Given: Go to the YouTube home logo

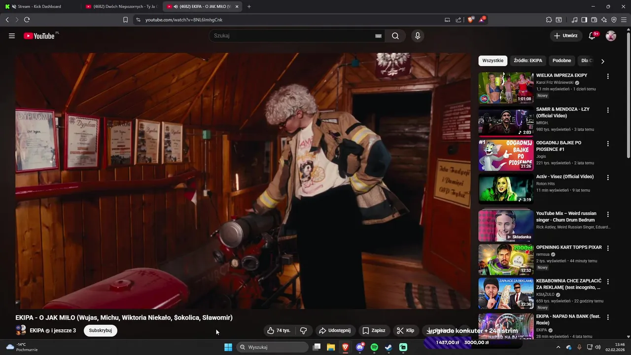Looking at the screenshot, I should tap(39, 36).
